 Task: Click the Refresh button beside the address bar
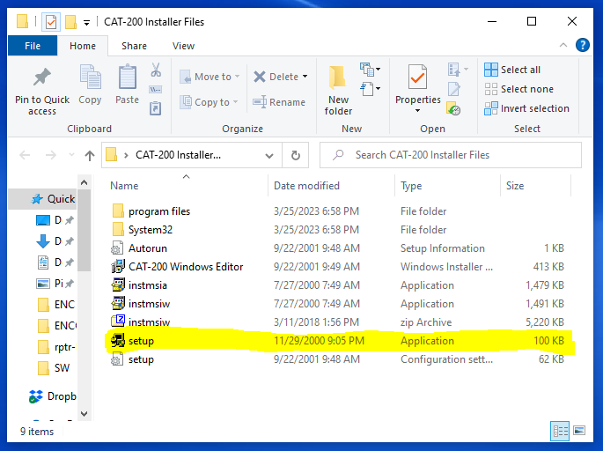tap(296, 155)
